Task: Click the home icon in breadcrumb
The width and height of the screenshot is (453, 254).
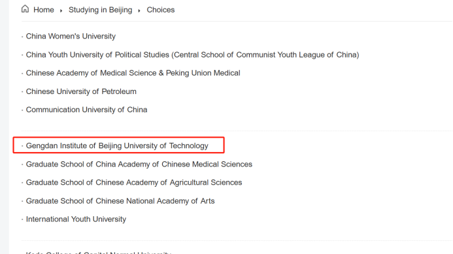Action: pos(25,9)
